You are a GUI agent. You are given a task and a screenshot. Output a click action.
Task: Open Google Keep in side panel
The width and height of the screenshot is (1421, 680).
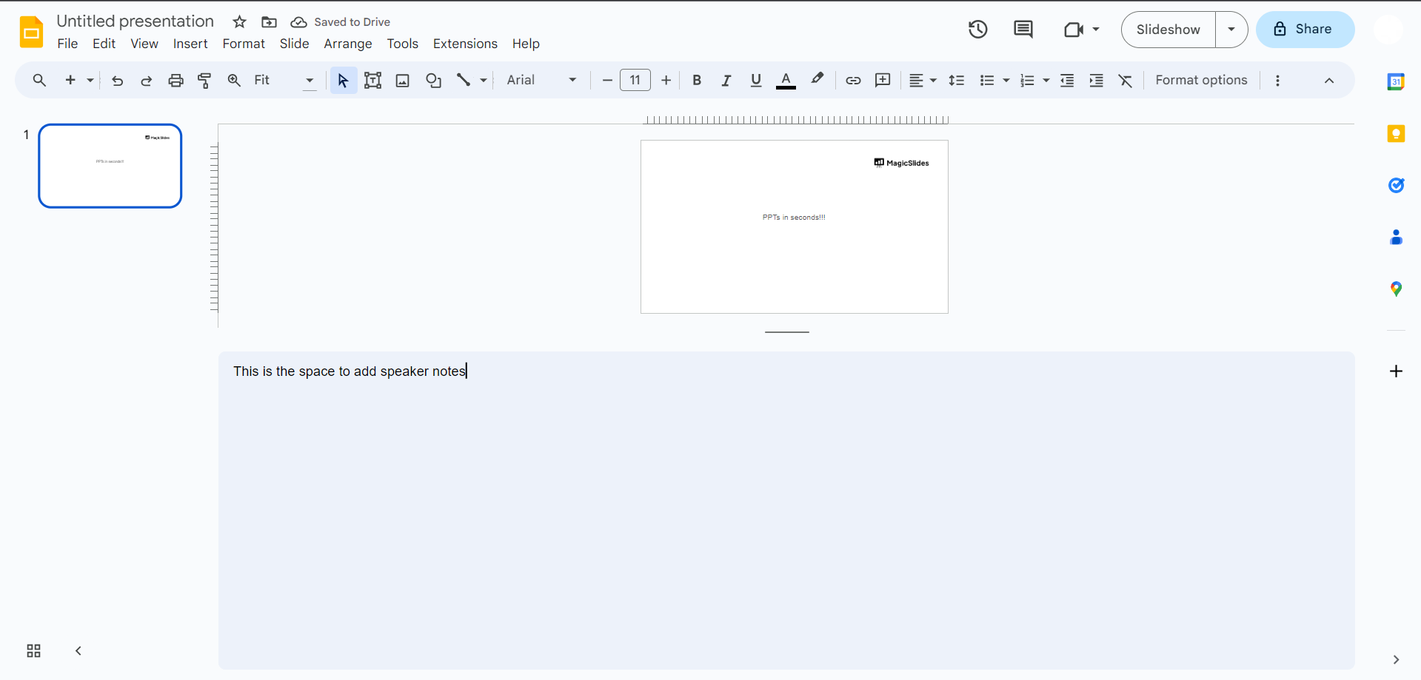pyautogui.click(x=1396, y=134)
